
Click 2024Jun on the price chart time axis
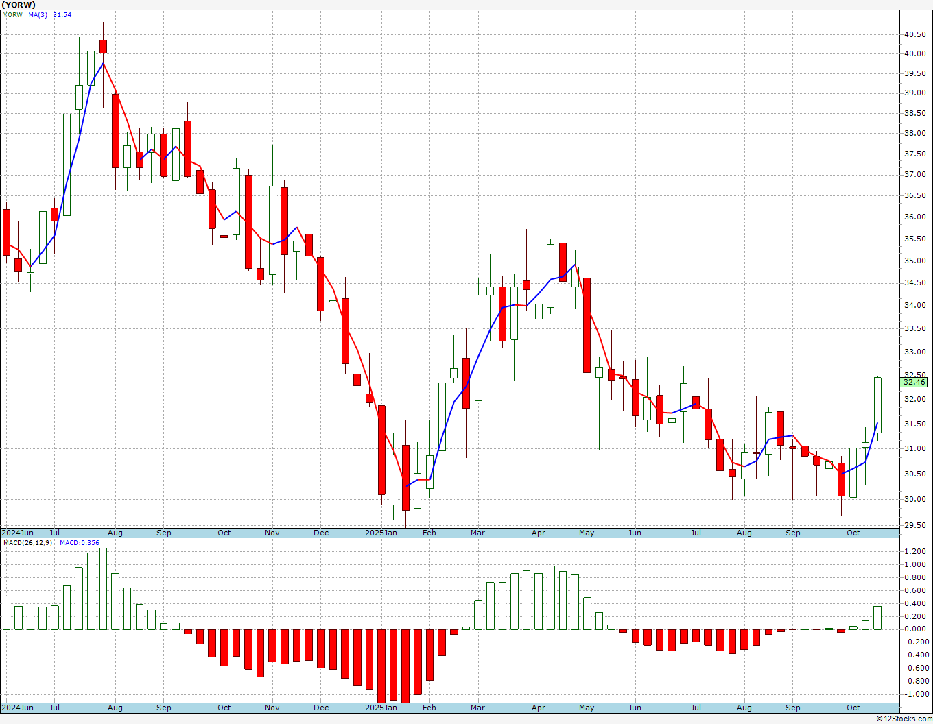(17, 533)
